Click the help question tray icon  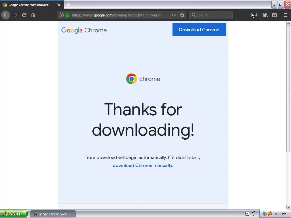tap(247, 214)
